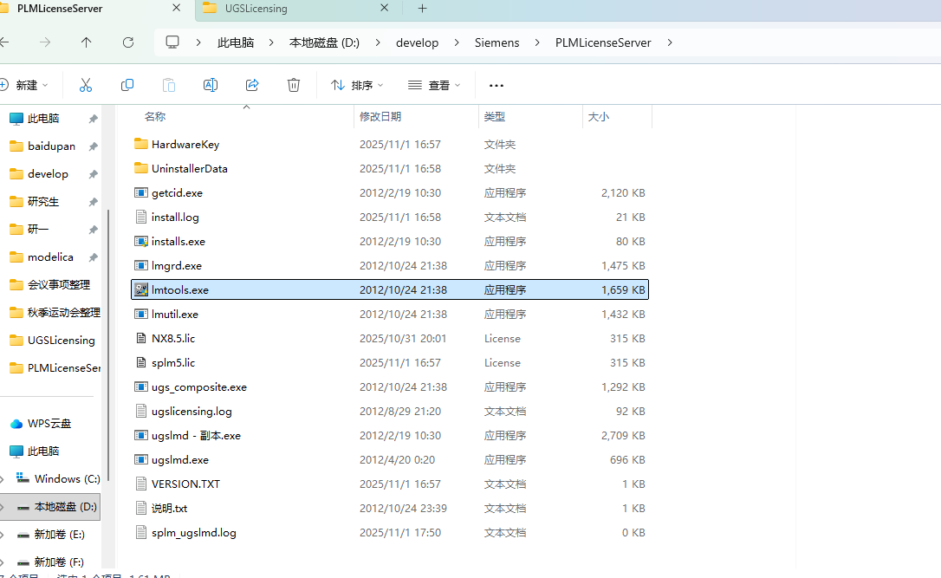The width and height of the screenshot is (941, 578).
Task: Sort by 类型 column header
Action: [495, 116]
